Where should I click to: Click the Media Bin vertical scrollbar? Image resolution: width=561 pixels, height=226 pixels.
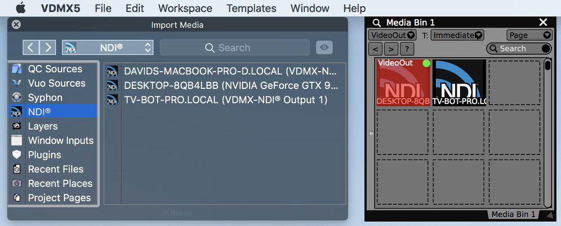tap(548, 133)
